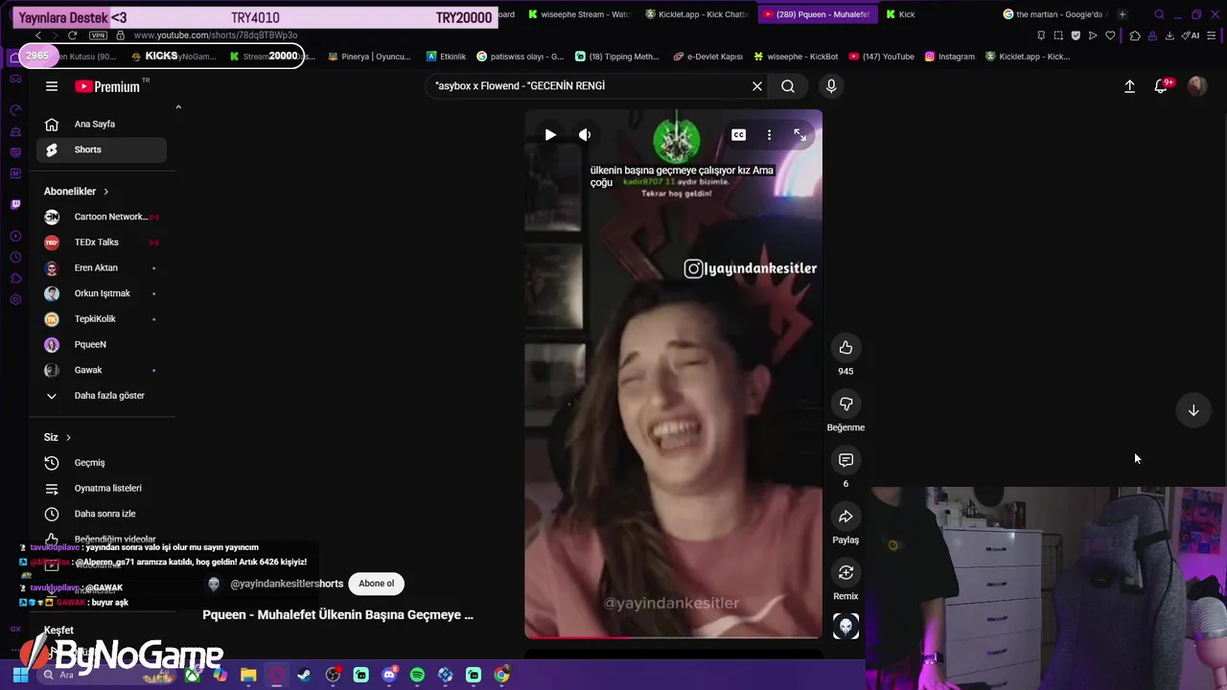Viewport: 1227px width, 690px height.
Task: Toggle the VPN badge in address bar
Action: tap(98, 35)
